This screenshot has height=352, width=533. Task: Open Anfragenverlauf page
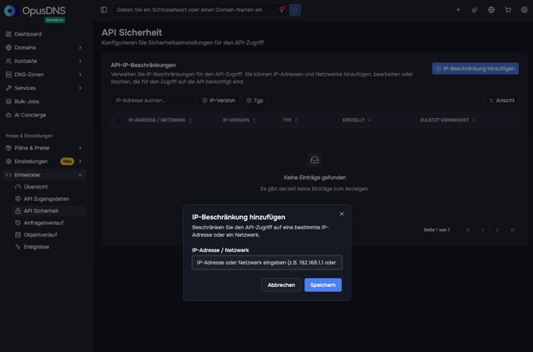pos(49,223)
